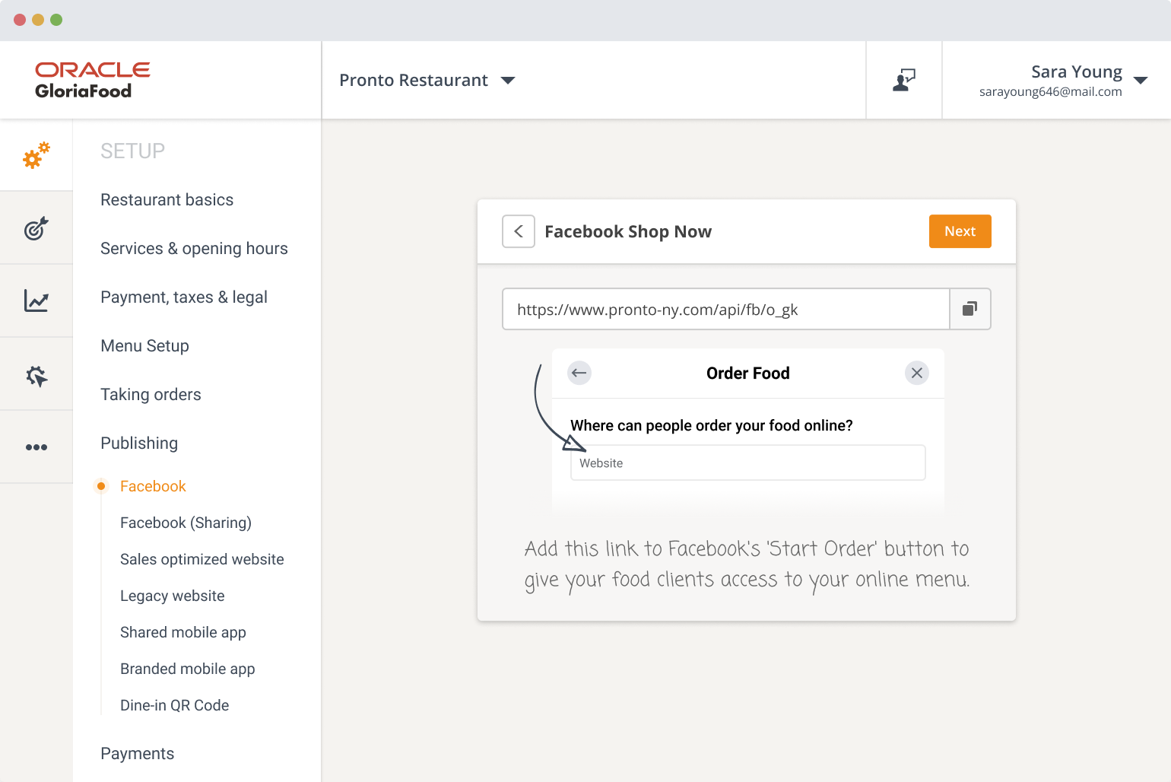
Task: Click the back arrow in the Order Food preview
Action: (579, 373)
